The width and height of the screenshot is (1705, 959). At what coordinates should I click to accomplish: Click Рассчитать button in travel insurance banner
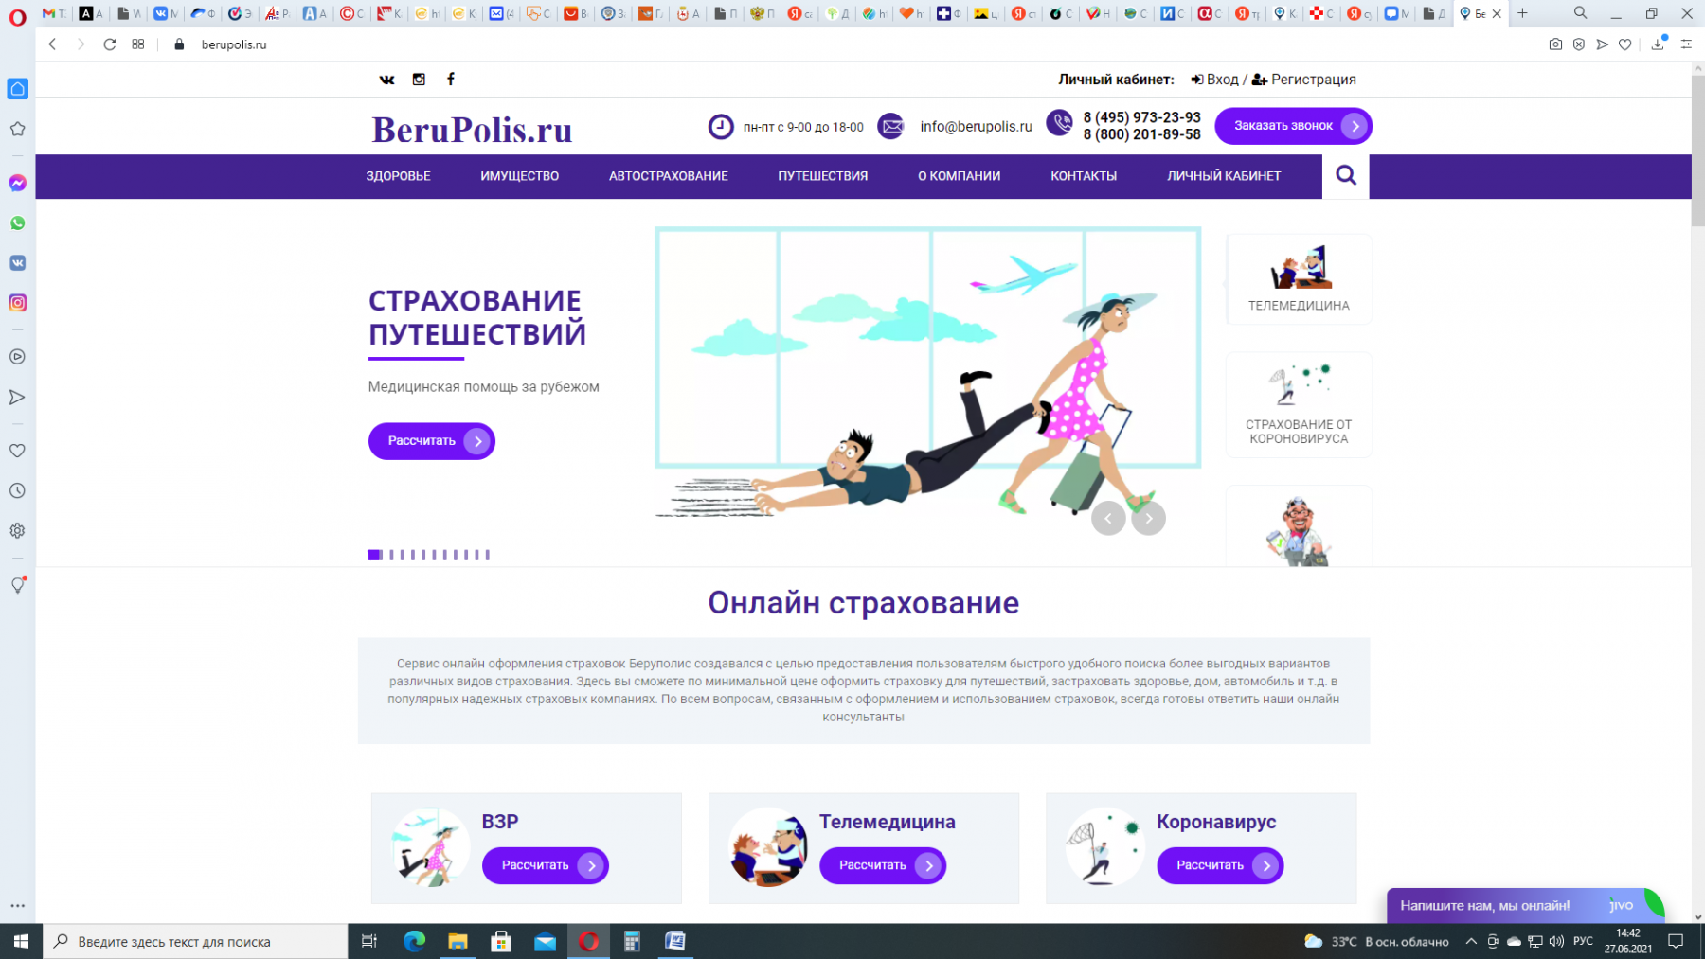click(432, 441)
